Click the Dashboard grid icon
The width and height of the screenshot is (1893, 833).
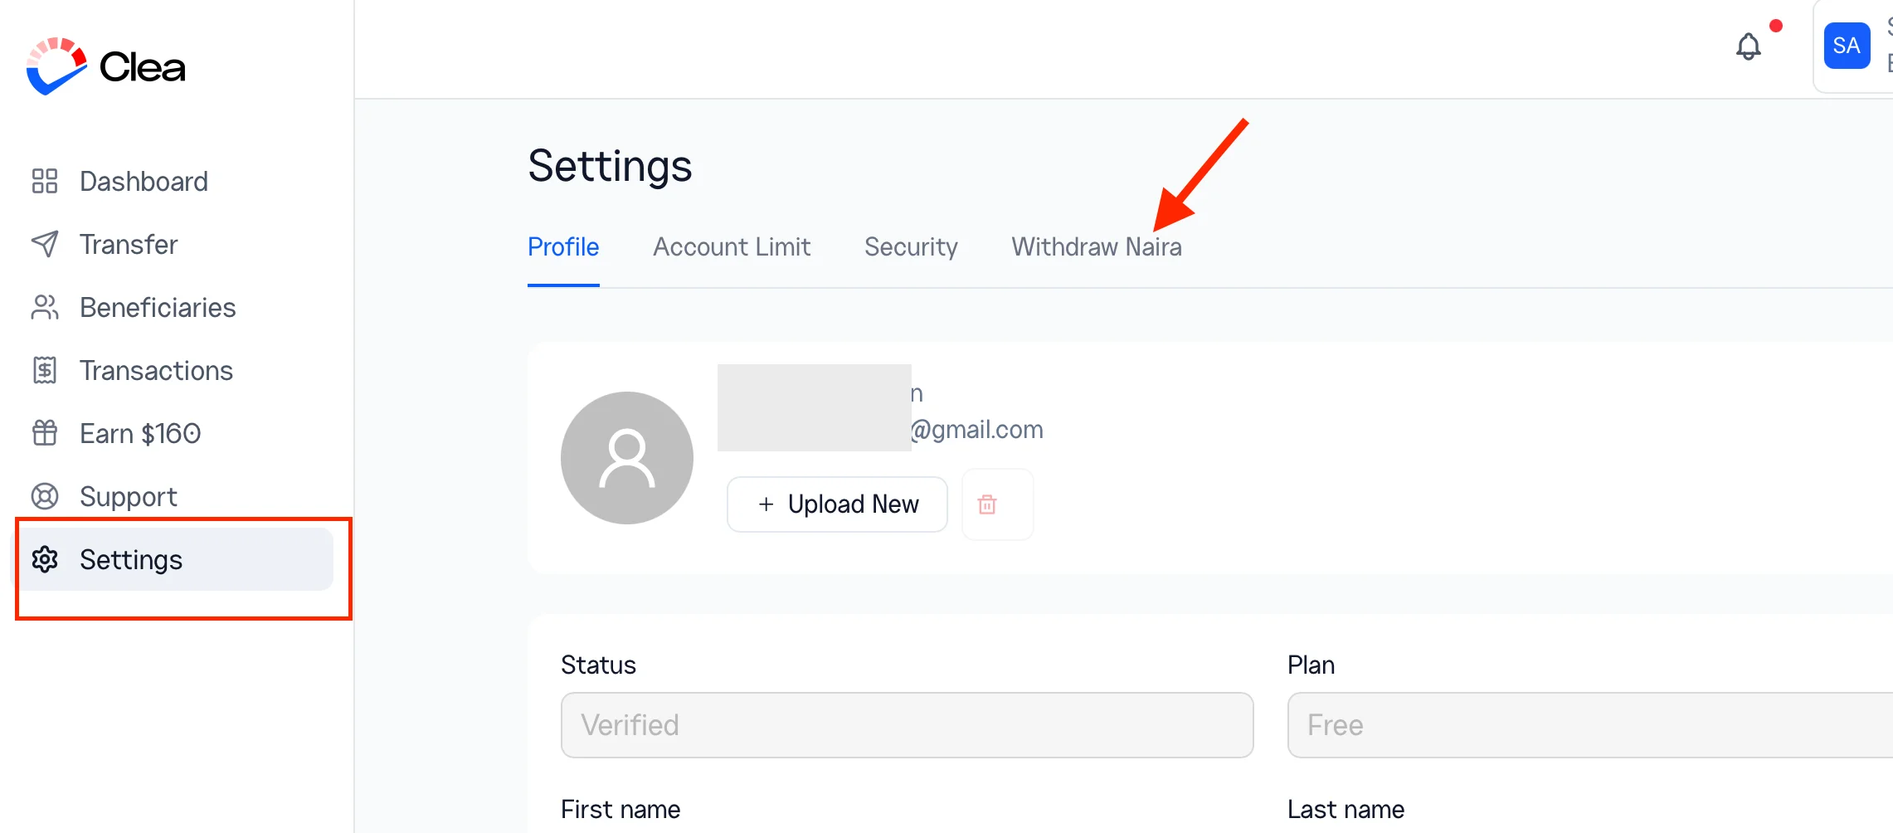coord(45,181)
